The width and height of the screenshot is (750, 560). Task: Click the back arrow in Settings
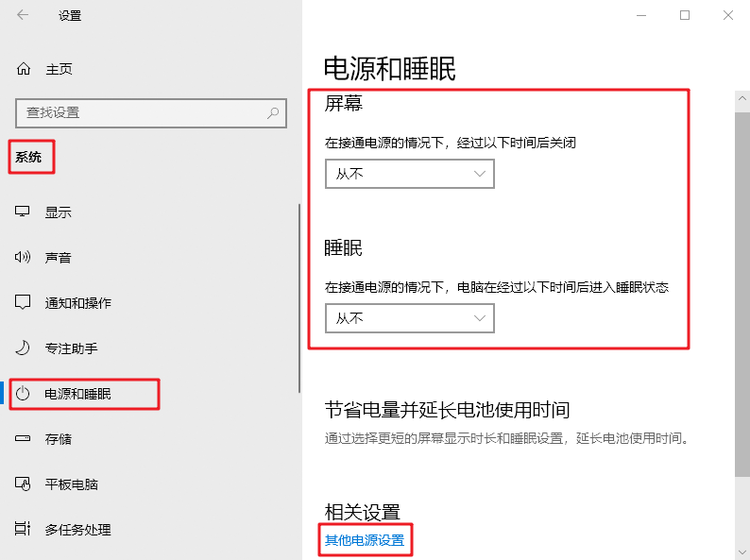tap(23, 15)
